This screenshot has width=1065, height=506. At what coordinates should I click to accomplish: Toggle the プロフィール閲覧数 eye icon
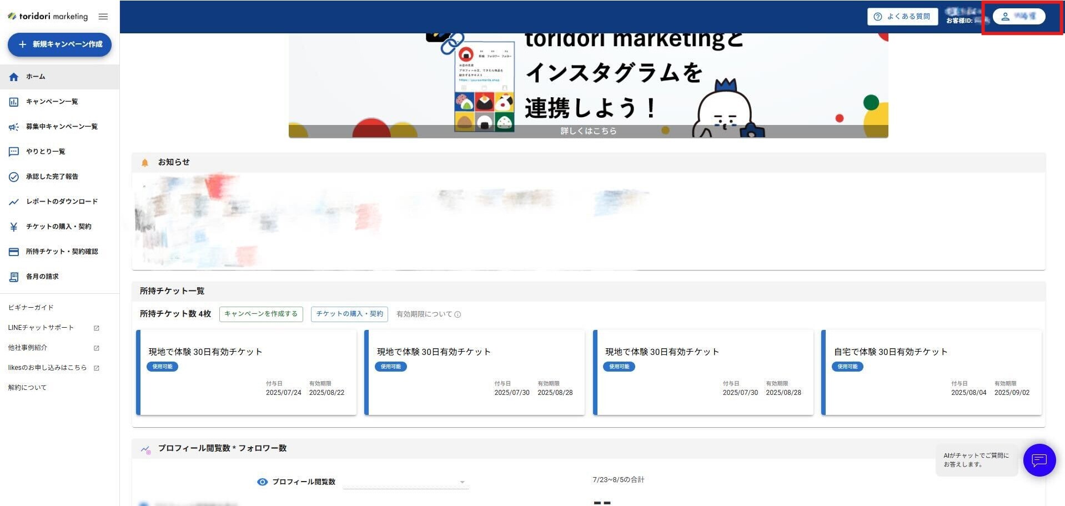point(262,482)
